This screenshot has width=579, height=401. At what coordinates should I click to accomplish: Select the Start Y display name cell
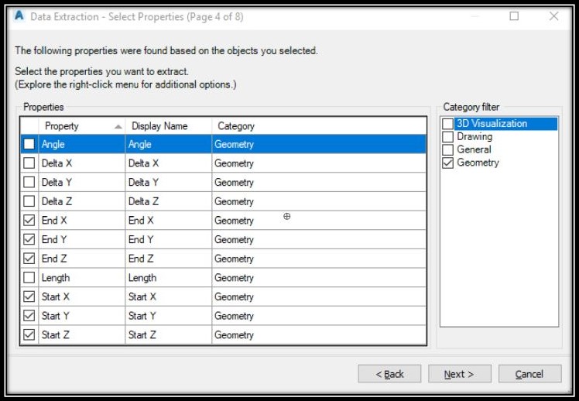(169, 316)
